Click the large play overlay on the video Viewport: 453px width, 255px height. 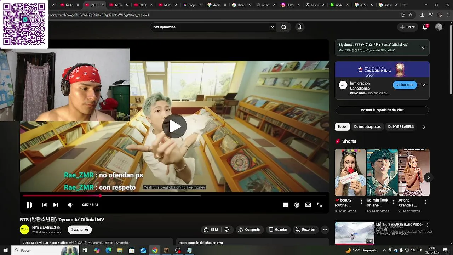click(x=174, y=126)
